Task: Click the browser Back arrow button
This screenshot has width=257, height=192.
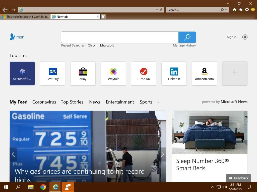Action: click(5, 10)
